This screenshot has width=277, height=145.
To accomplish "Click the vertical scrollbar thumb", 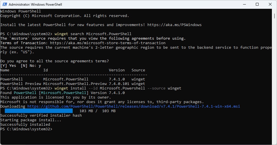I will pos(274,16).
